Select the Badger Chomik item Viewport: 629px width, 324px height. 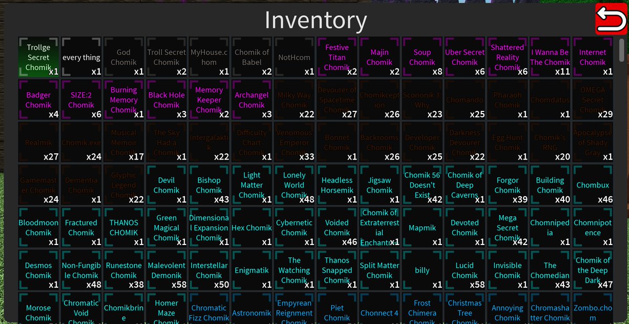click(x=39, y=100)
